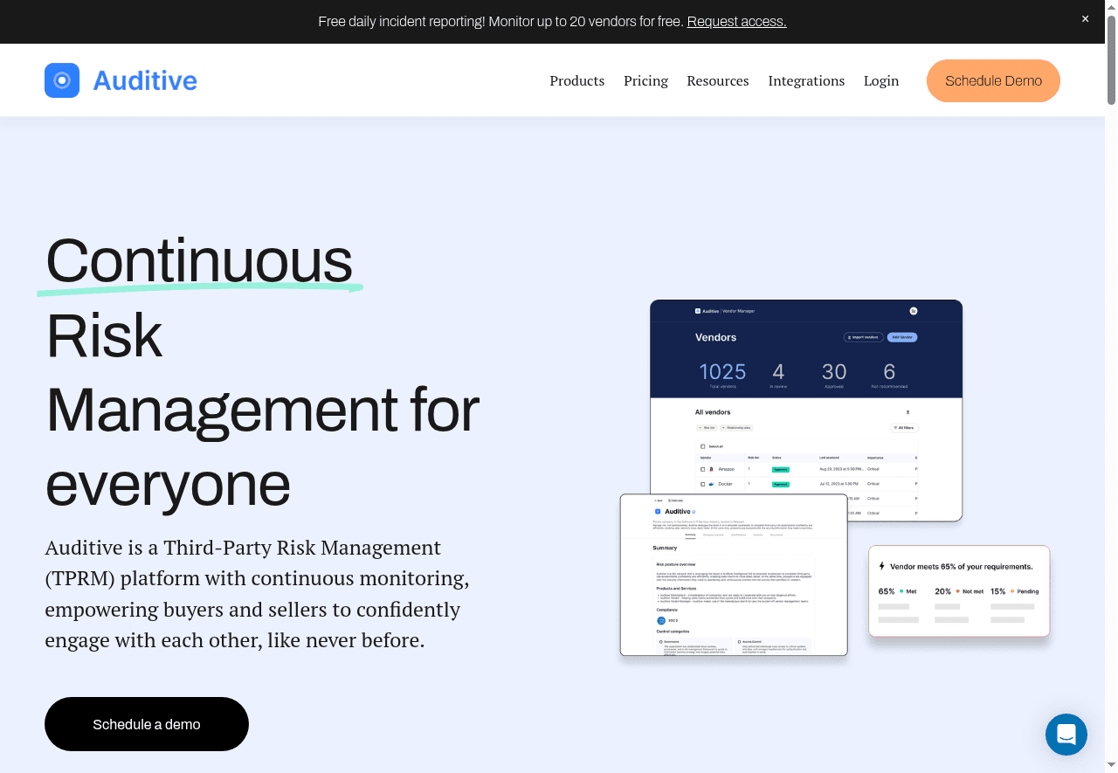The width and height of the screenshot is (1118, 773).
Task: Check the Select all checkbox
Action: [702, 446]
